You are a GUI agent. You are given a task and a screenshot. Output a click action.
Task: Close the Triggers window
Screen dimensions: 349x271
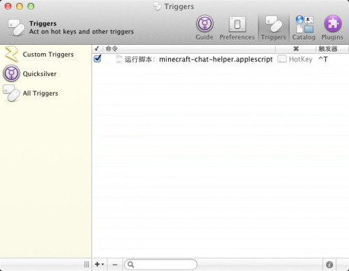pyautogui.click(x=8, y=6)
